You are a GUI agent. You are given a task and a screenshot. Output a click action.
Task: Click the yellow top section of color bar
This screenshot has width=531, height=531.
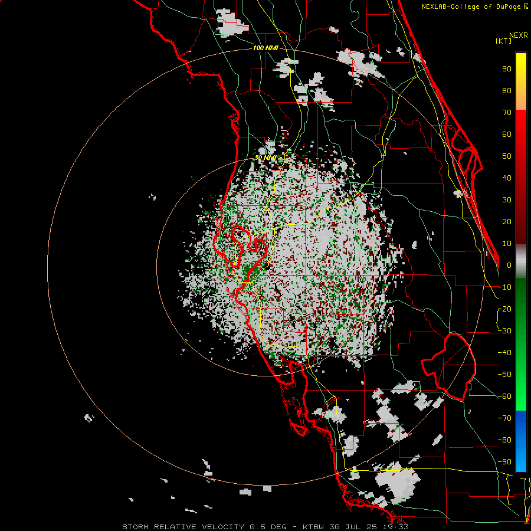click(521, 81)
